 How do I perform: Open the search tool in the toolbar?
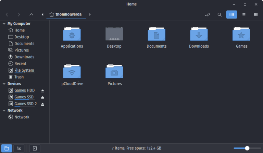(x=220, y=15)
